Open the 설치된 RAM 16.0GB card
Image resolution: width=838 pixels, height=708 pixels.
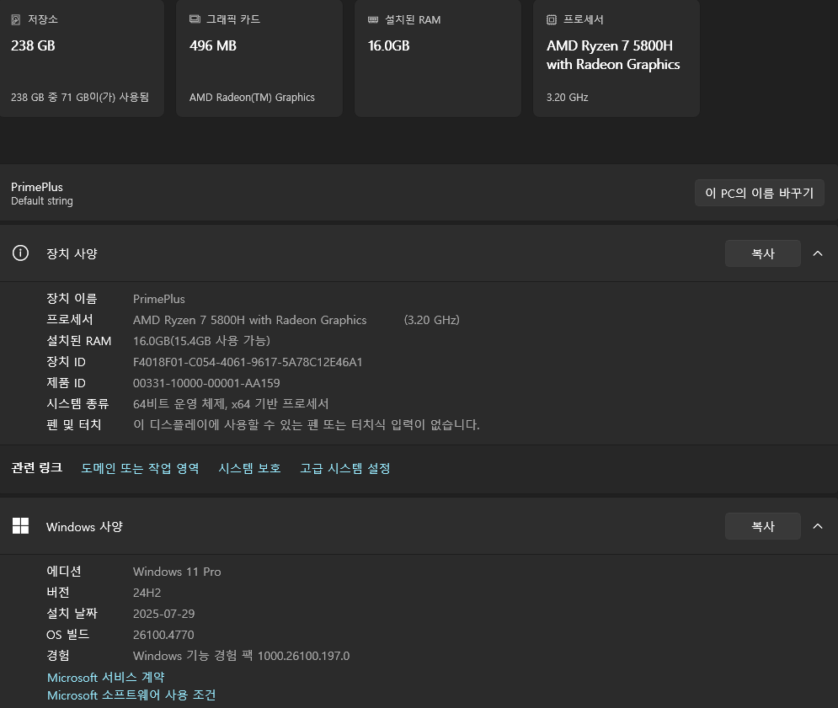[438, 58]
